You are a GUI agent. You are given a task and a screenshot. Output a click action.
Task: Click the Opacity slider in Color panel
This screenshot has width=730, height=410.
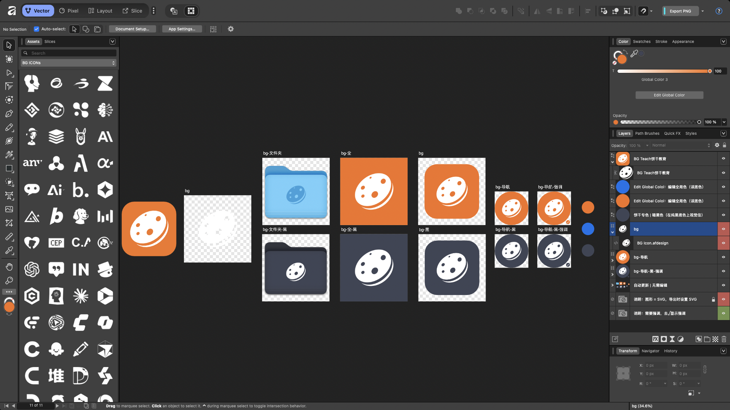[x=660, y=122]
